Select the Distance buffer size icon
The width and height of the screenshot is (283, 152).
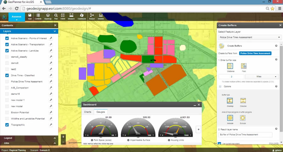(230, 66)
